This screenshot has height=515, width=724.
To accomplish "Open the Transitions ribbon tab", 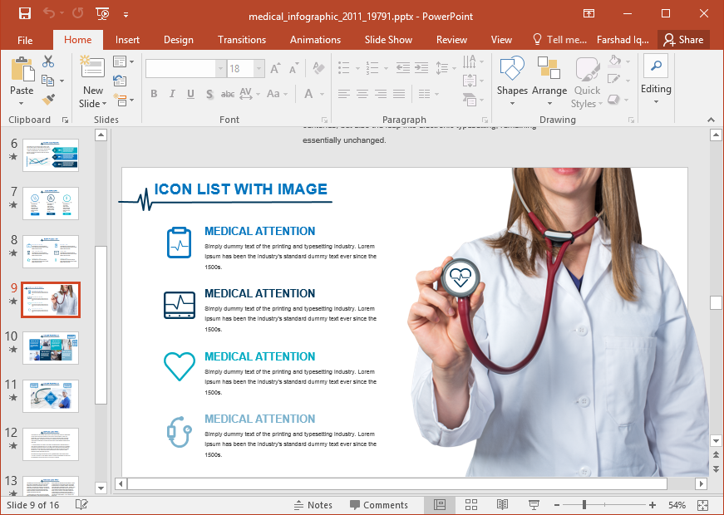I will click(242, 40).
